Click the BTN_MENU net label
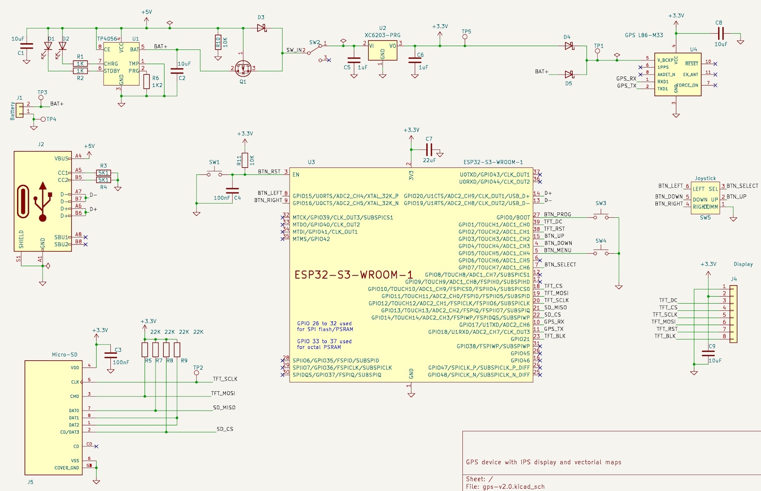The image size is (761, 491). coord(558,250)
